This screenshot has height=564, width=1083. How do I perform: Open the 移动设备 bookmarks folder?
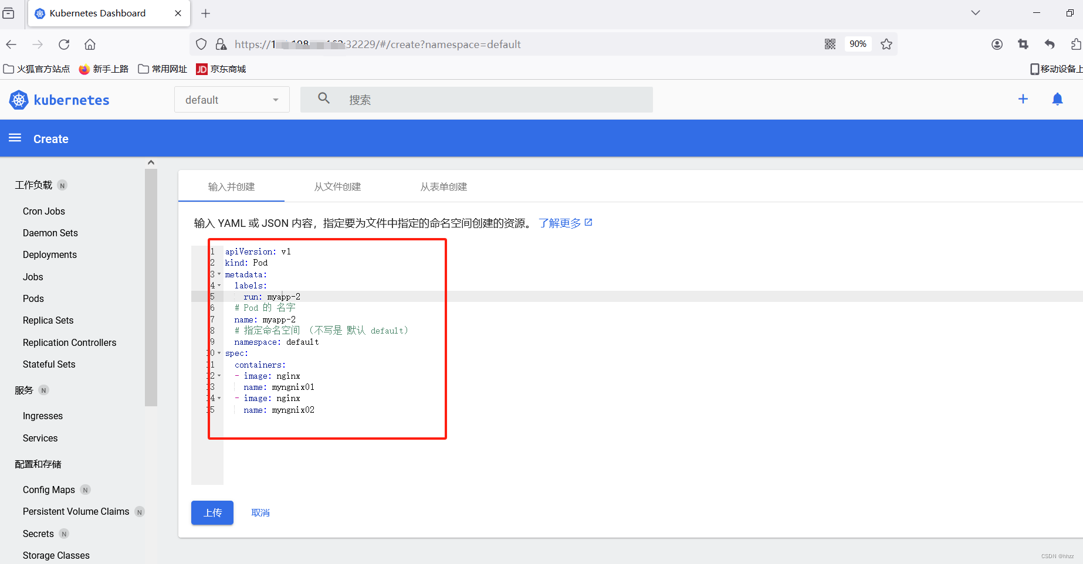(1056, 69)
